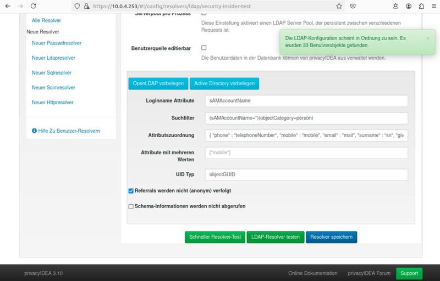This screenshot has width=440, height=281.
Task: Click the Attribute mit mehreren Werten field
Action: [306, 153]
